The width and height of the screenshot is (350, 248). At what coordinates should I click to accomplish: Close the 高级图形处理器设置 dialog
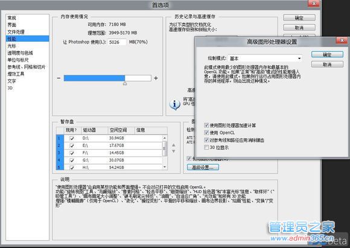[342, 40]
